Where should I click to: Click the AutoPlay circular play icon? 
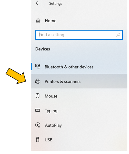point(38,125)
